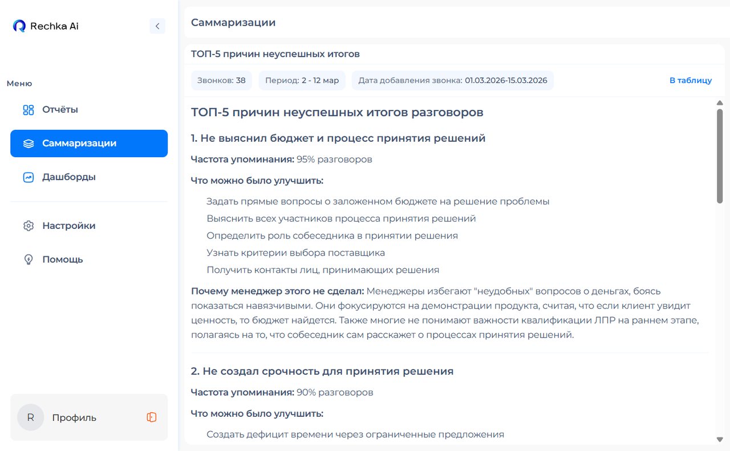Click line Получить контакты лиц, принимающих решения
This screenshot has width=730, height=451.
click(323, 270)
